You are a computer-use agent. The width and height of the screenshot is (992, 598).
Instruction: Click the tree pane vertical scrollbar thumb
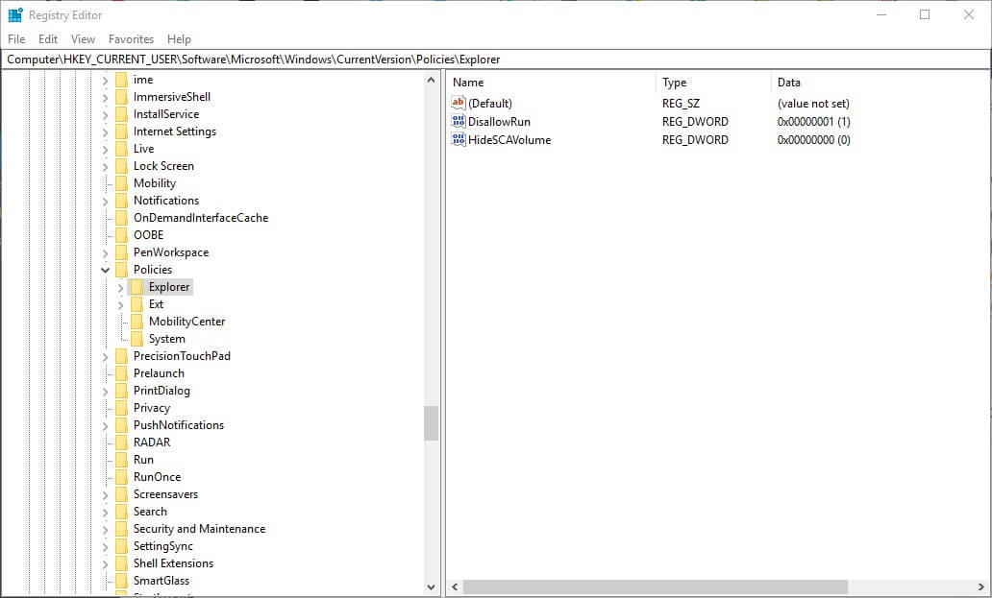coord(432,423)
